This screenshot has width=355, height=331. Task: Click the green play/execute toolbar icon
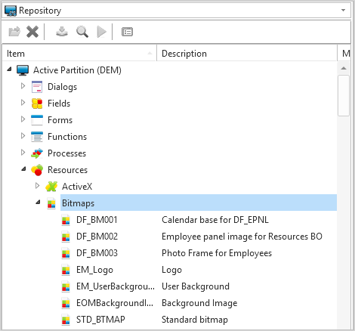pyautogui.click(x=101, y=32)
